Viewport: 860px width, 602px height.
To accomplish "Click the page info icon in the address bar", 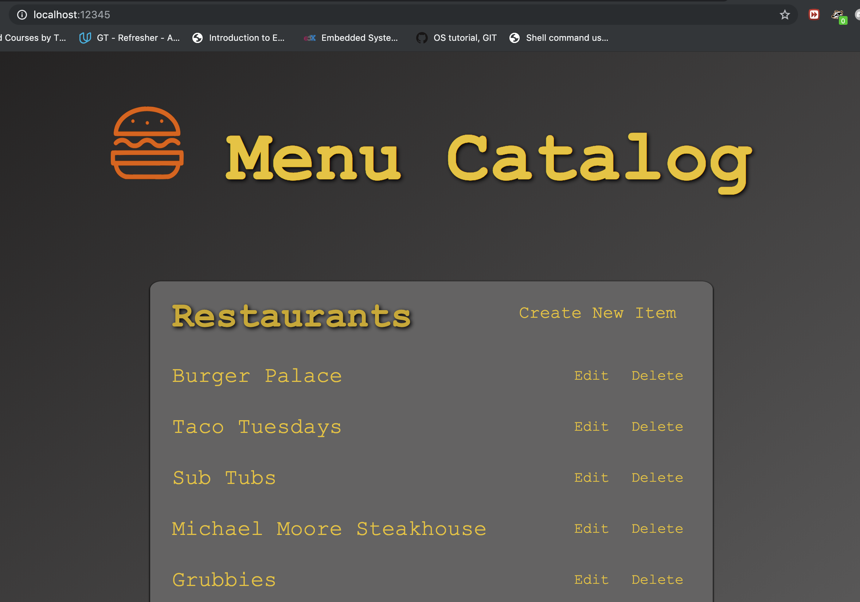I will [x=21, y=15].
